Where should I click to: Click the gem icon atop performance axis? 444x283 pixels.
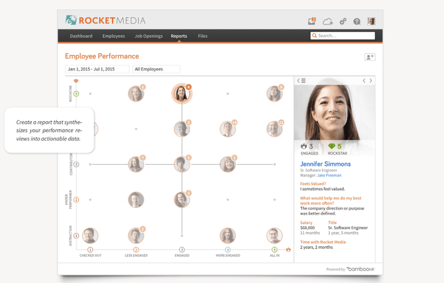pyautogui.click(x=76, y=81)
